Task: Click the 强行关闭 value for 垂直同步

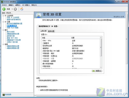Action: coord(75,48)
